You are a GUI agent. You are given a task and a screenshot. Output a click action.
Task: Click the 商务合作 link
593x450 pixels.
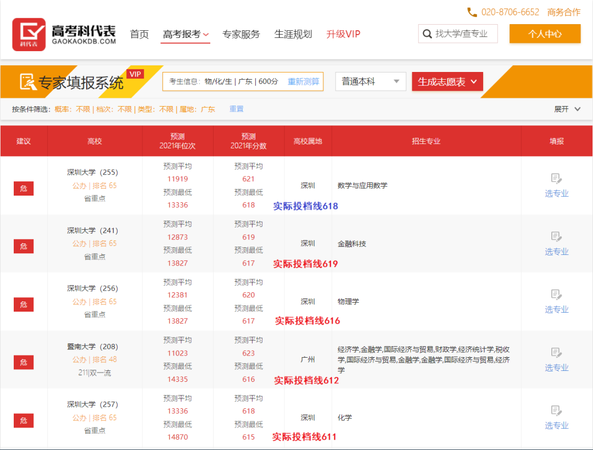coord(563,12)
